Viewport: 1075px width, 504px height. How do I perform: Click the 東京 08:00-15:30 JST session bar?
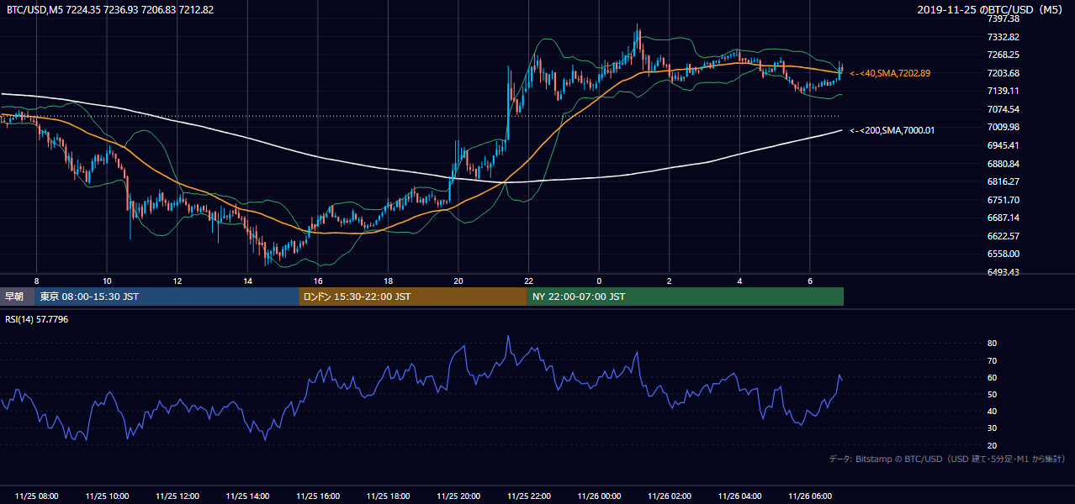167,297
